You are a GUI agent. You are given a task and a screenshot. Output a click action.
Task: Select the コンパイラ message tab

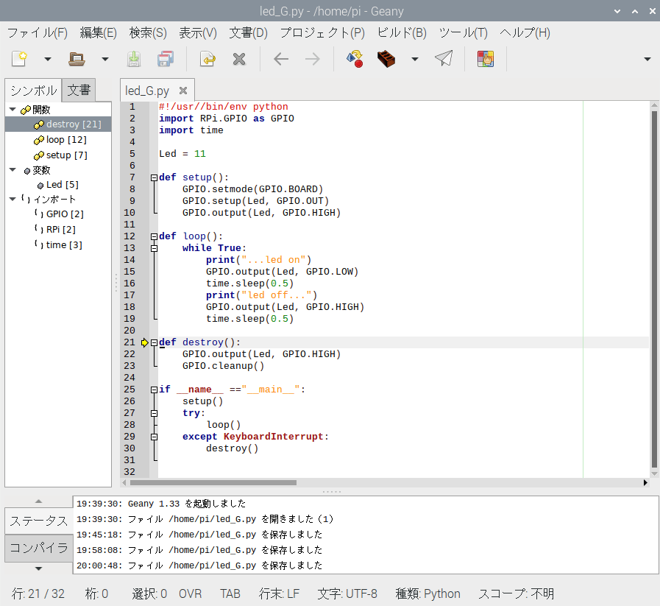(x=39, y=548)
